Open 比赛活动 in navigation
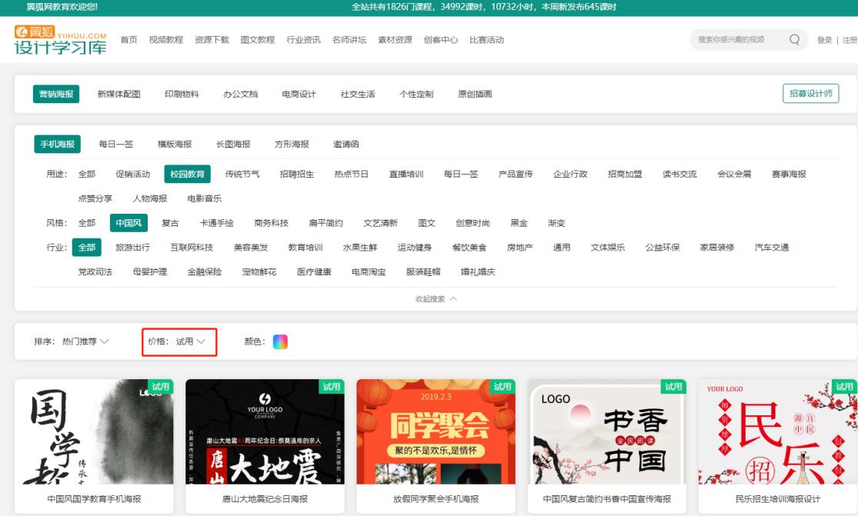Image resolution: width=858 pixels, height=516 pixels. click(486, 40)
